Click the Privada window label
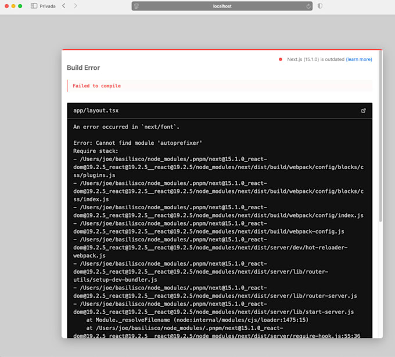This screenshot has width=395, height=357. point(48,6)
